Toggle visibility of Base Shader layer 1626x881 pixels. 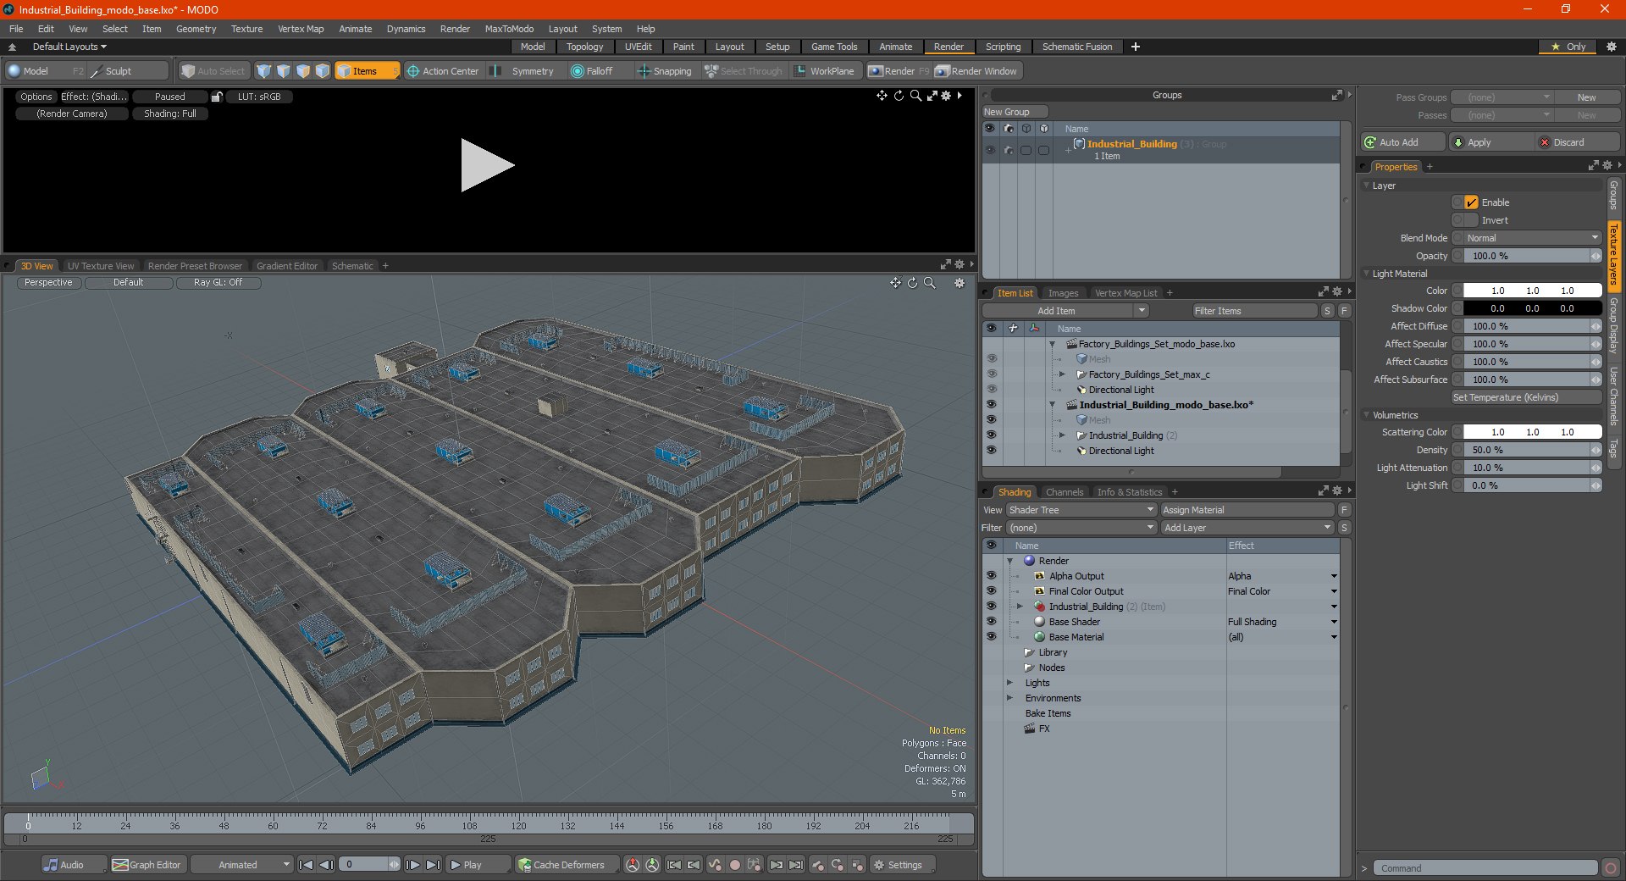pyautogui.click(x=991, y=621)
